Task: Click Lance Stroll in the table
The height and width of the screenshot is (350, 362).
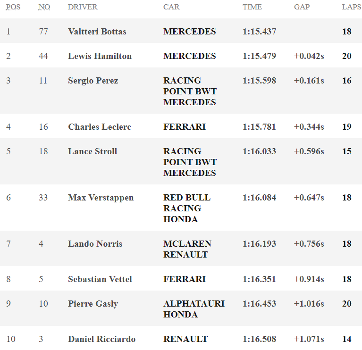Action: (93, 151)
